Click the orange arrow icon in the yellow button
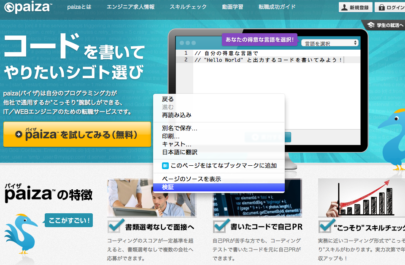Viewport: 405px width, 265px height. (x=19, y=134)
